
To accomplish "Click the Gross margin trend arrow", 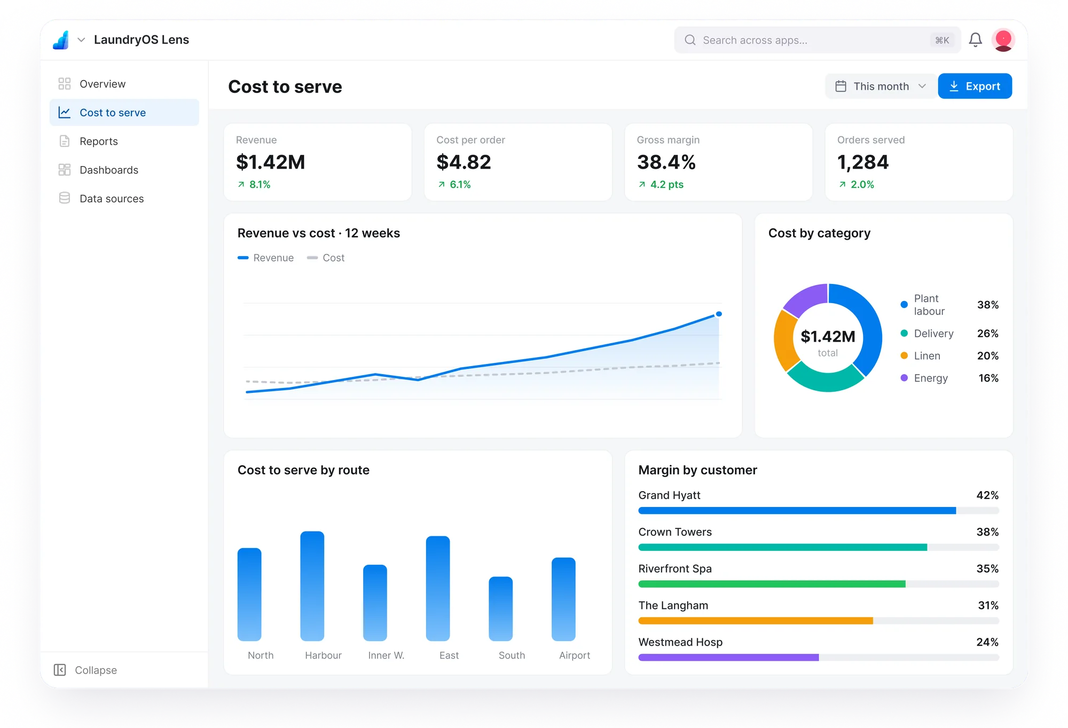I will coord(642,184).
